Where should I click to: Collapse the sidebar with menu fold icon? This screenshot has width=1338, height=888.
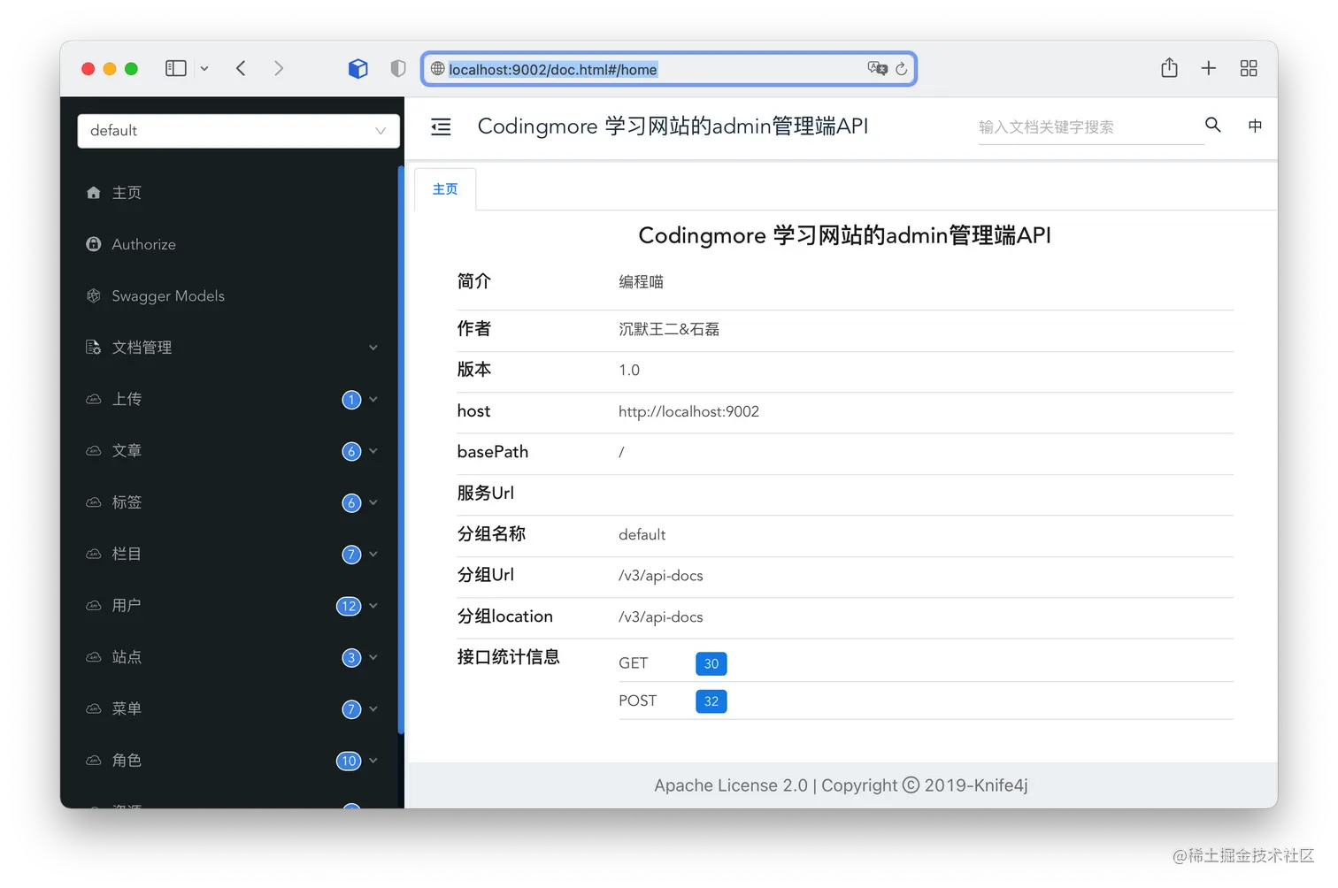pyautogui.click(x=441, y=127)
